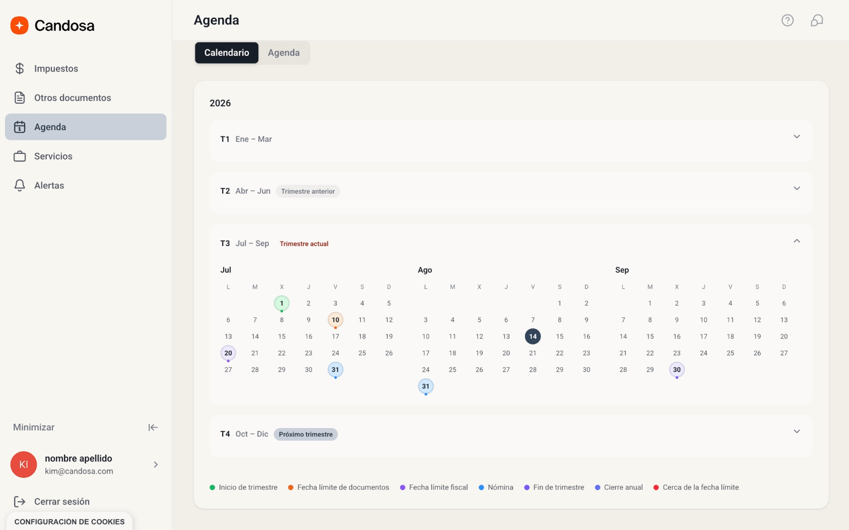Click the Minimizar label
Viewport: 849px width, 530px height.
tap(34, 427)
